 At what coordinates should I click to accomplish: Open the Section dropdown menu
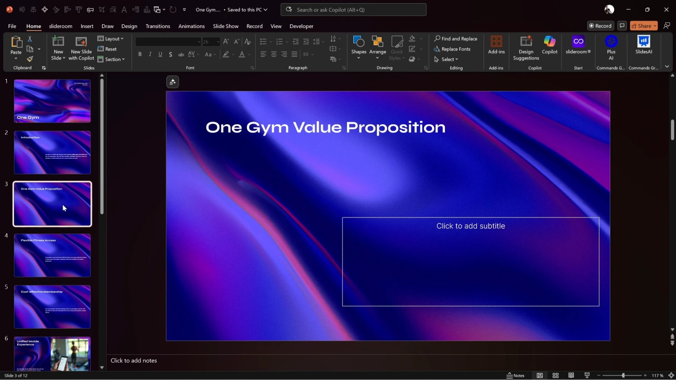coord(111,59)
